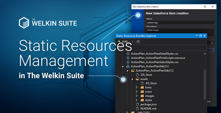Viewport: 221px width, 113px height.
Task: Click the styles folder icon
Action: click(142, 100)
